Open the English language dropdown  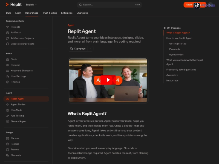[x=31, y=5]
